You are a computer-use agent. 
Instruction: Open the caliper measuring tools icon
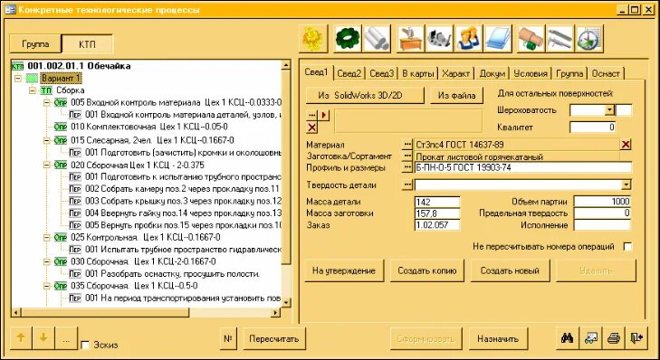[x=560, y=39]
